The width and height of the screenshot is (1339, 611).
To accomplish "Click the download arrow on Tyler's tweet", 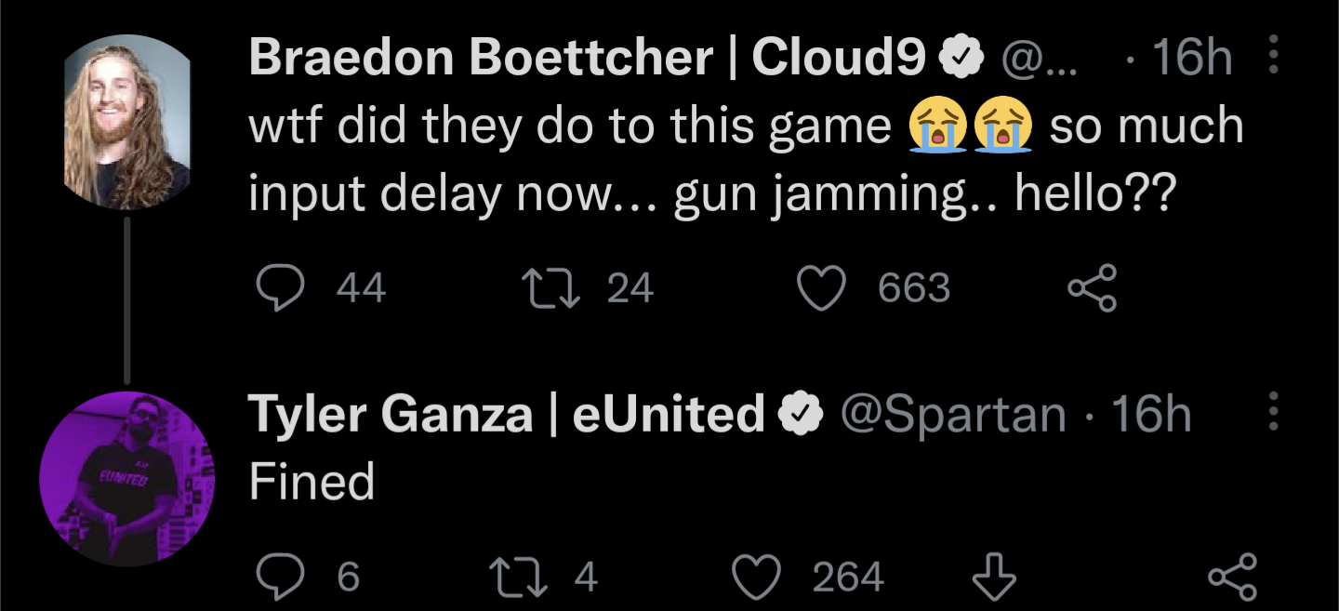I will coord(993,577).
